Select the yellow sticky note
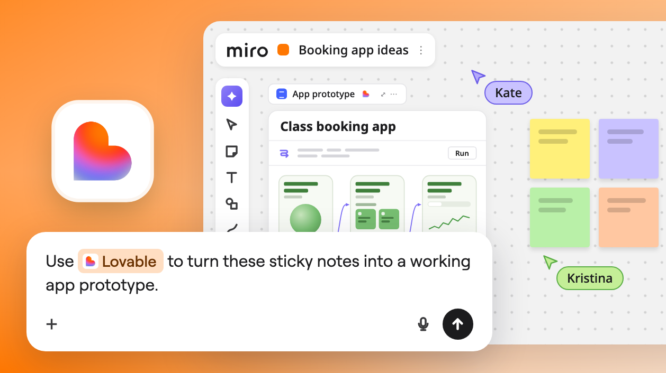Viewport: 666px width, 373px height. (560, 148)
